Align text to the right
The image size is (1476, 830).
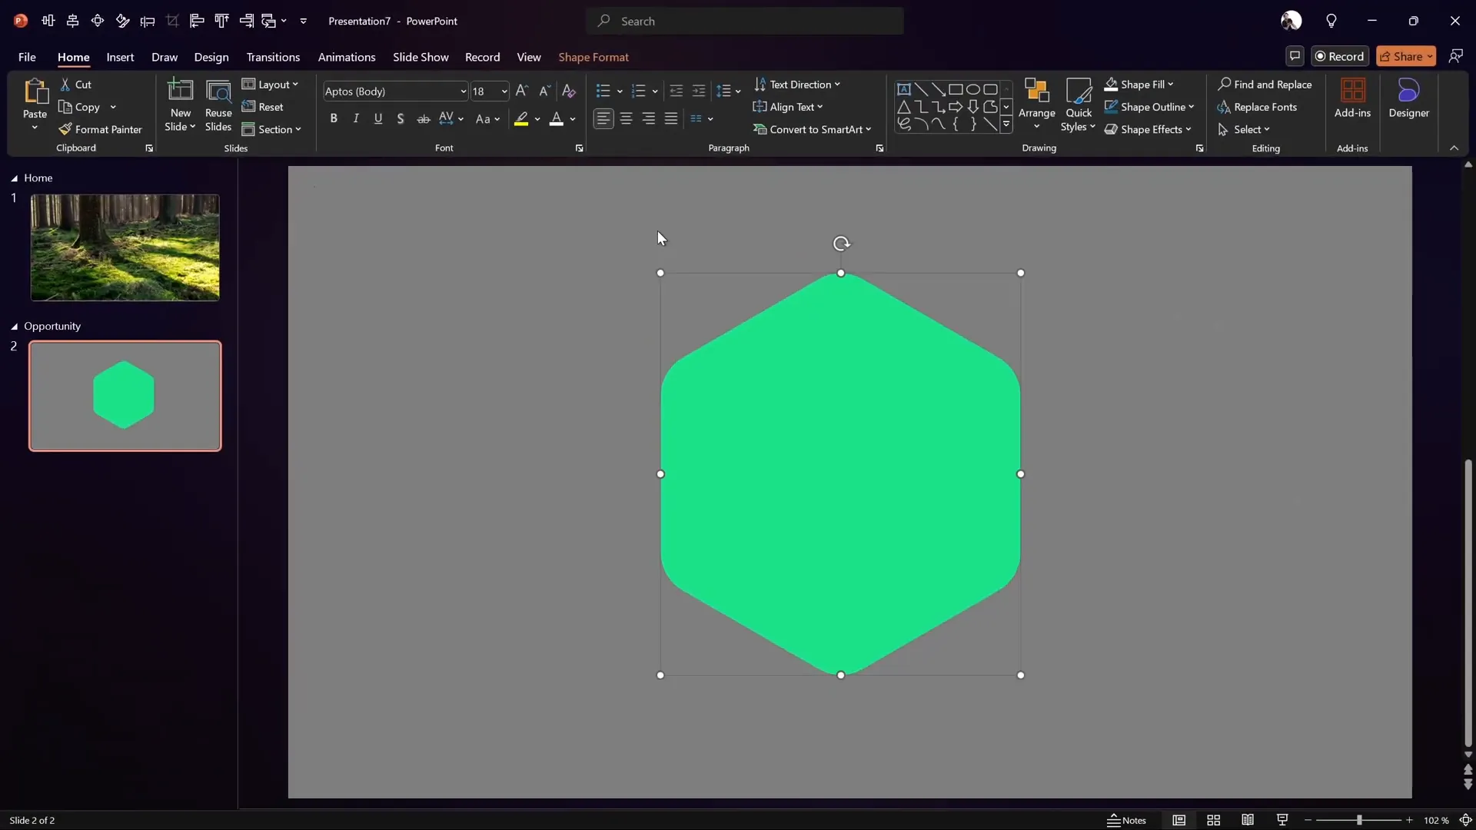[x=649, y=118]
